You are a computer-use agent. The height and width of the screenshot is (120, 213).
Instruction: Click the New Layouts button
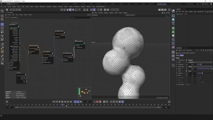[x=205, y=4]
